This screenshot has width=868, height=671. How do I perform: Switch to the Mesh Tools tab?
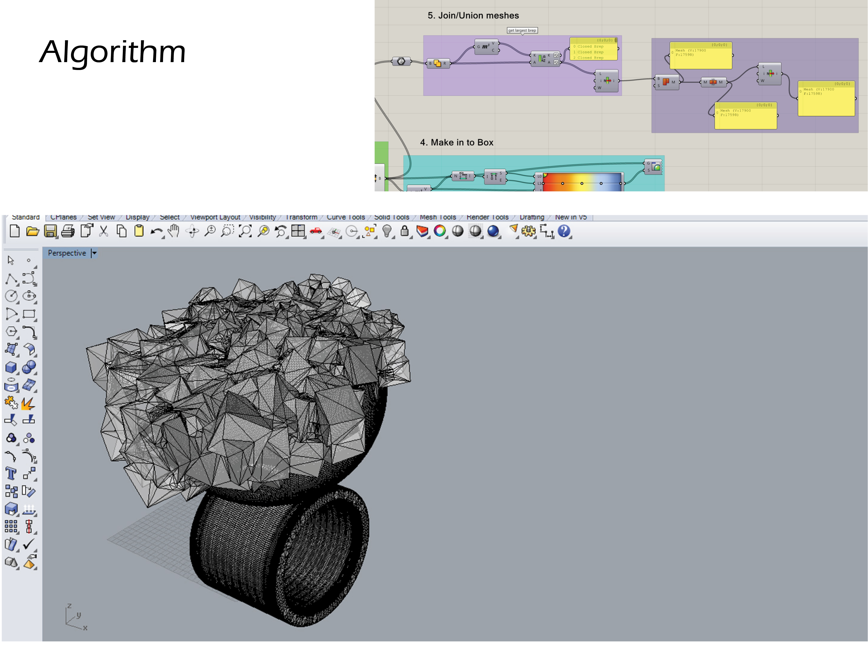[x=438, y=217]
